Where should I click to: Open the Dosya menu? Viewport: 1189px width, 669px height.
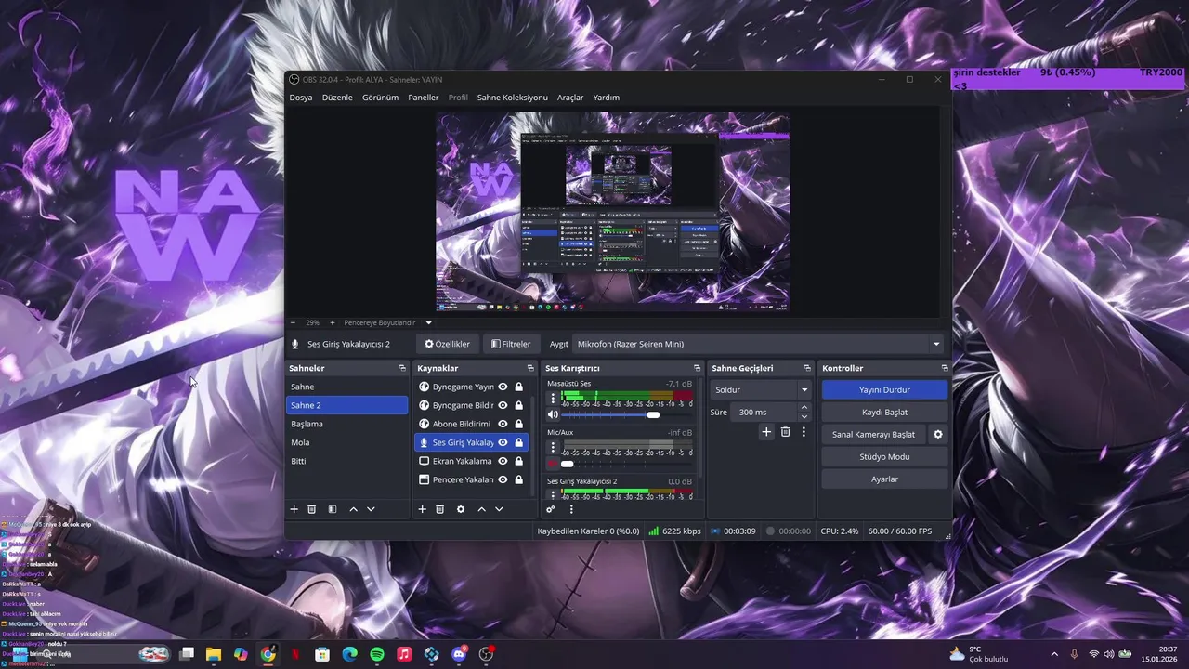pyautogui.click(x=300, y=98)
